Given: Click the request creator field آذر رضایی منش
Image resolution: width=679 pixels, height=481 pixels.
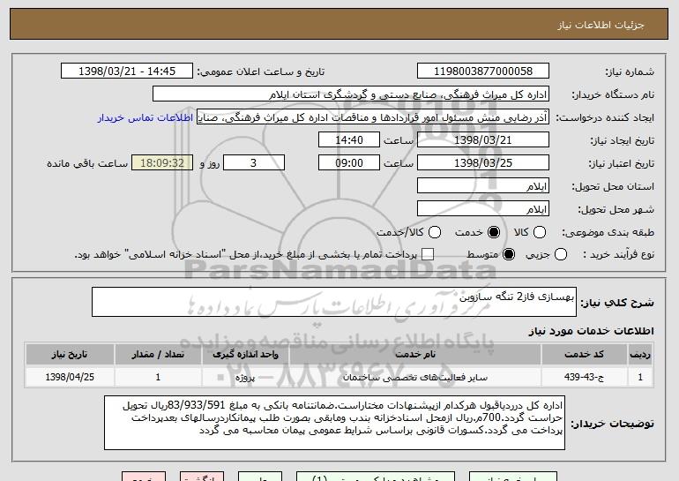Looking at the screenshot, I should [x=373, y=117].
